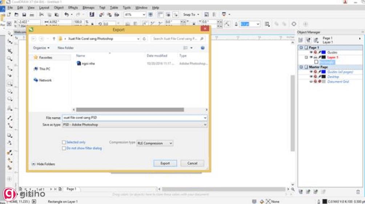Toggle visibility eye of Document Grid
This screenshot has width=365, height=204.
click(311, 82)
